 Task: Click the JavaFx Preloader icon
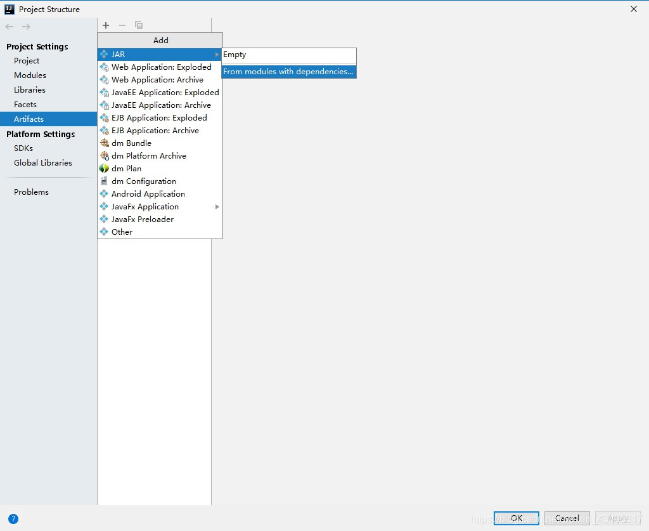tap(105, 219)
